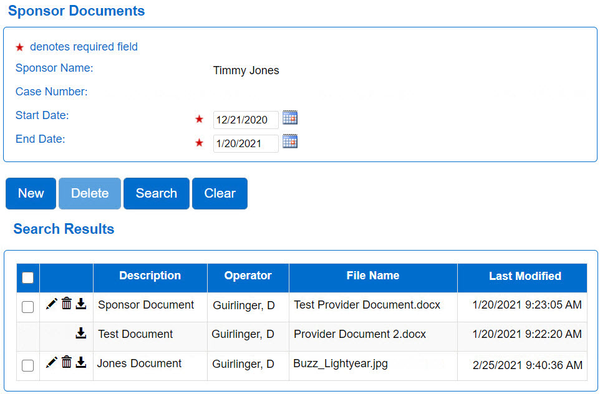
Task: Sort by Last Modified column header
Action: click(x=525, y=276)
